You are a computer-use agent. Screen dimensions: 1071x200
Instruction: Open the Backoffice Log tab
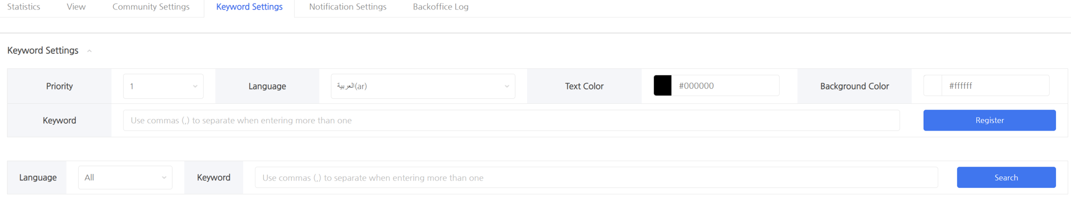(441, 7)
